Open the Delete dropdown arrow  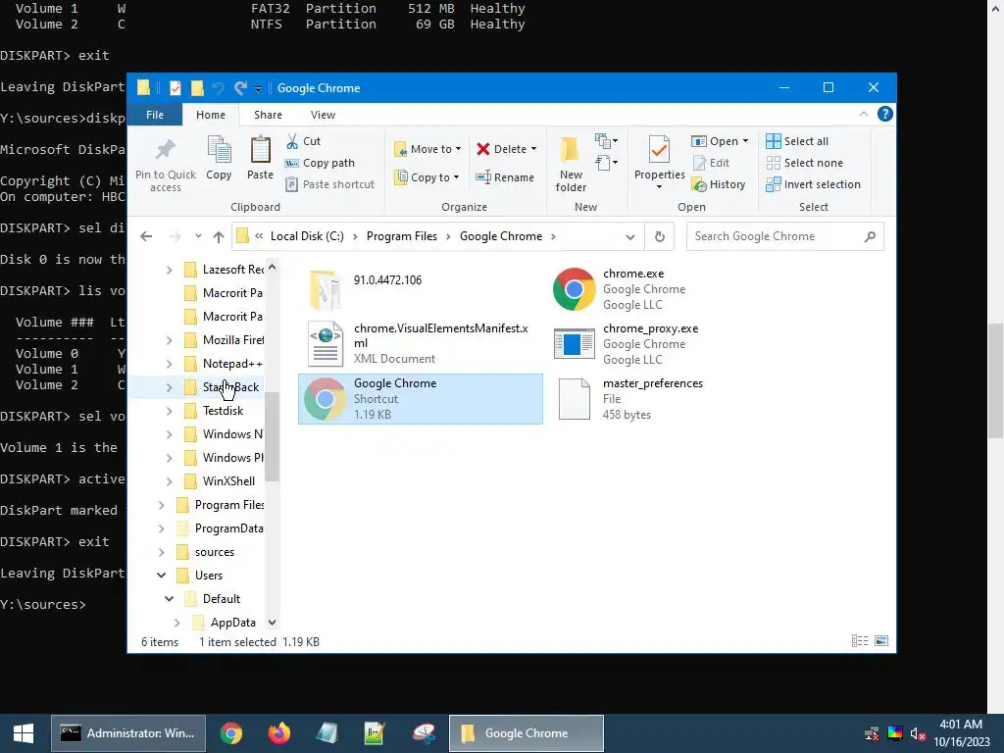click(x=533, y=149)
